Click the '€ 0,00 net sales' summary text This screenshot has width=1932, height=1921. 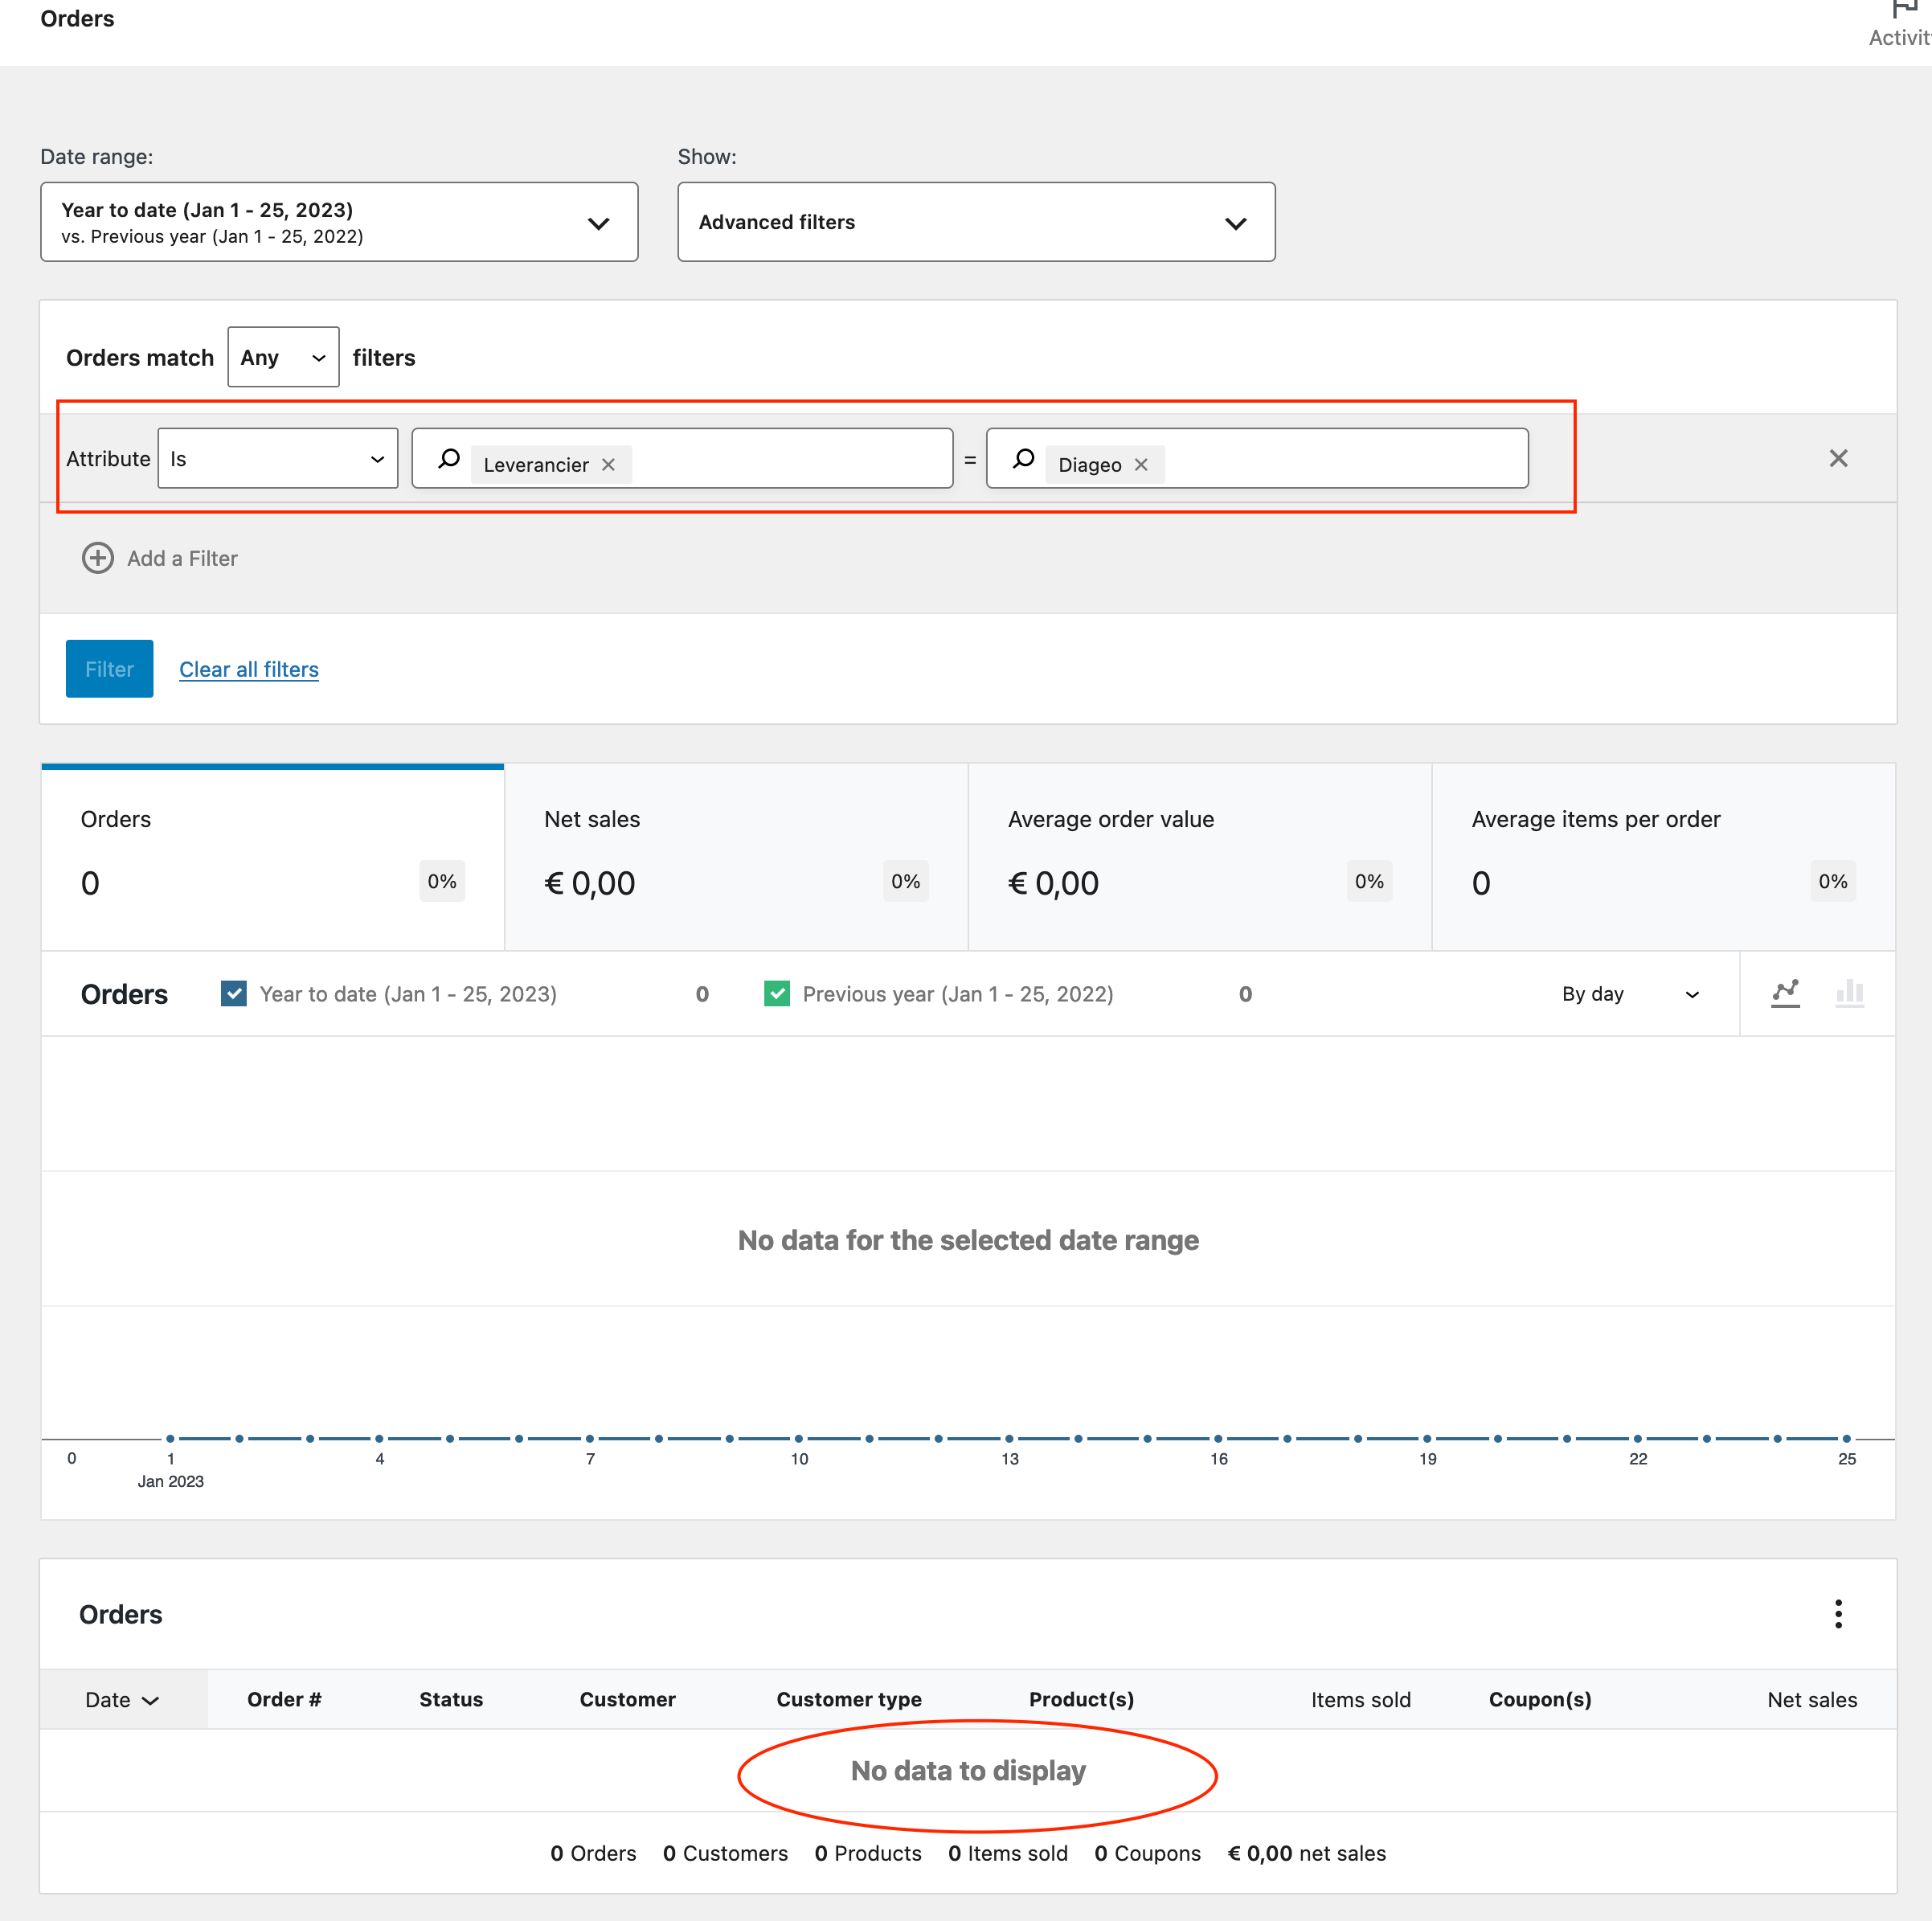(1306, 1853)
